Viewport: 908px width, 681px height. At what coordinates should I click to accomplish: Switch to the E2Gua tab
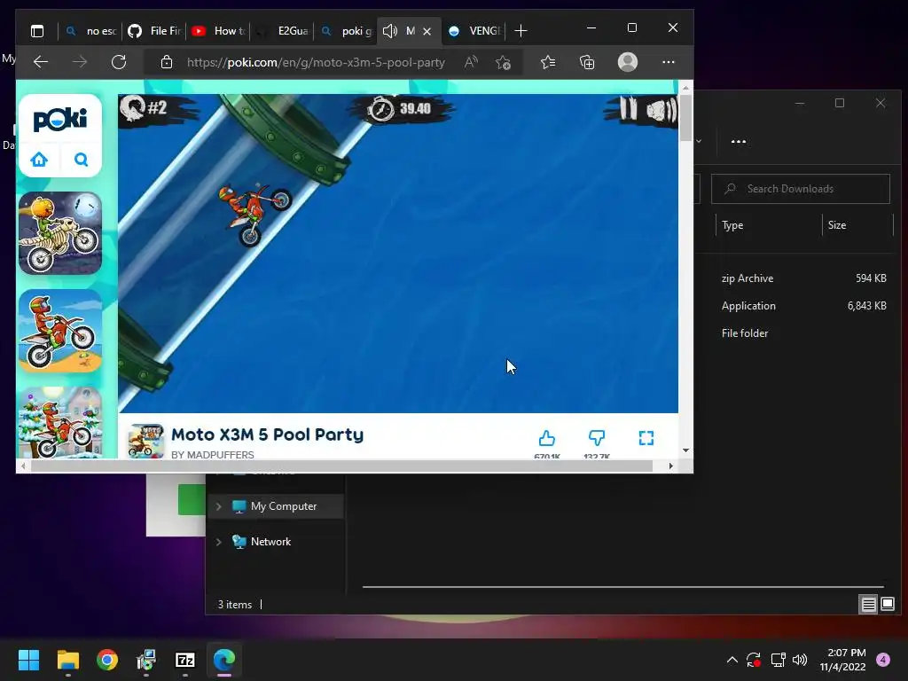coord(281,31)
